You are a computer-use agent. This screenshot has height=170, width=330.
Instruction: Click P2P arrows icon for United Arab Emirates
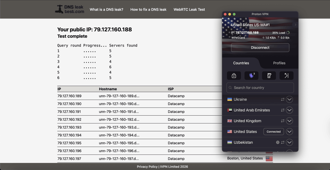point(283,110)
